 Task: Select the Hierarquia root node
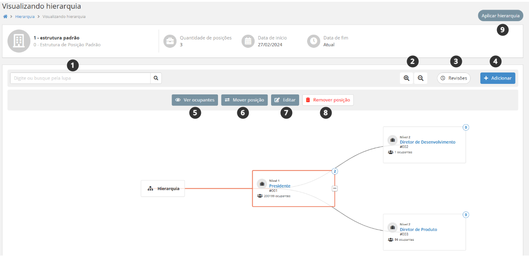pos(163,188)
